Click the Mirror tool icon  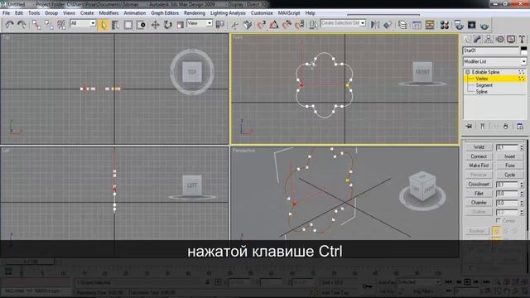[375, 25]
